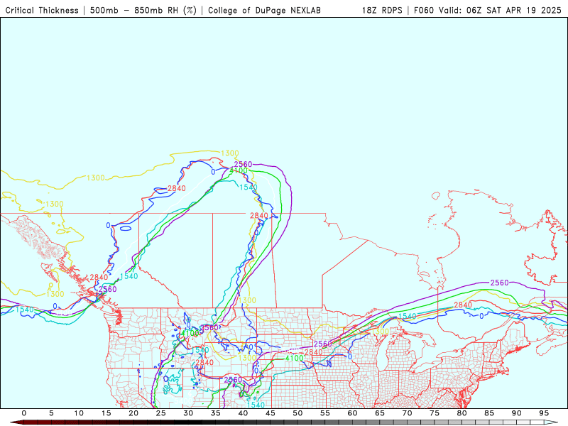
Task: Click the color bar tick label "15"
Action: click(x=106, y=413)
